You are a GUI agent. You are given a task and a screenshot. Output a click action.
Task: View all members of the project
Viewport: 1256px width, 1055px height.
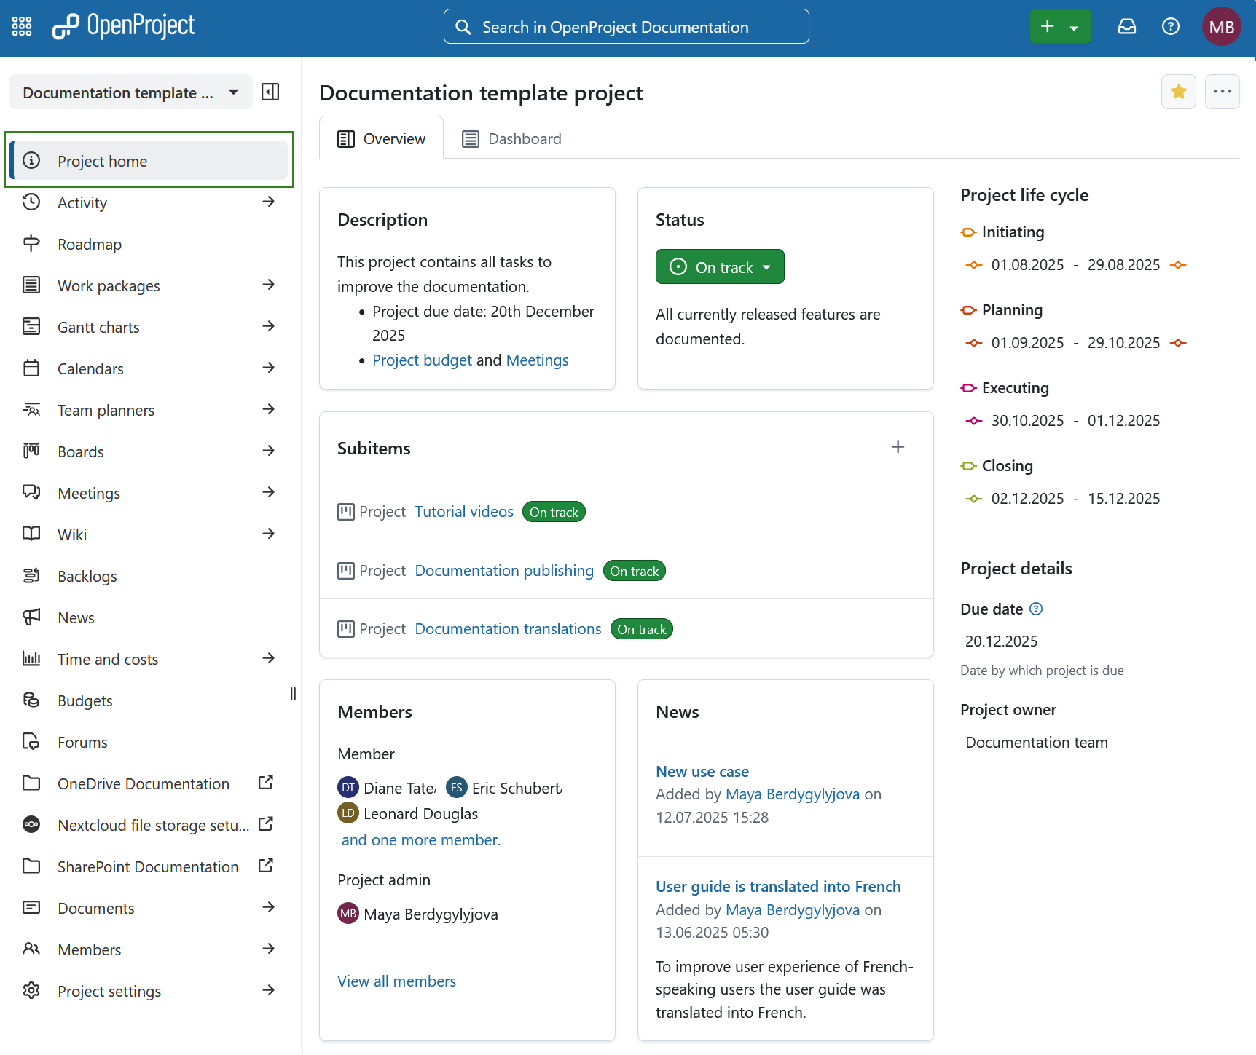(396, 981)
